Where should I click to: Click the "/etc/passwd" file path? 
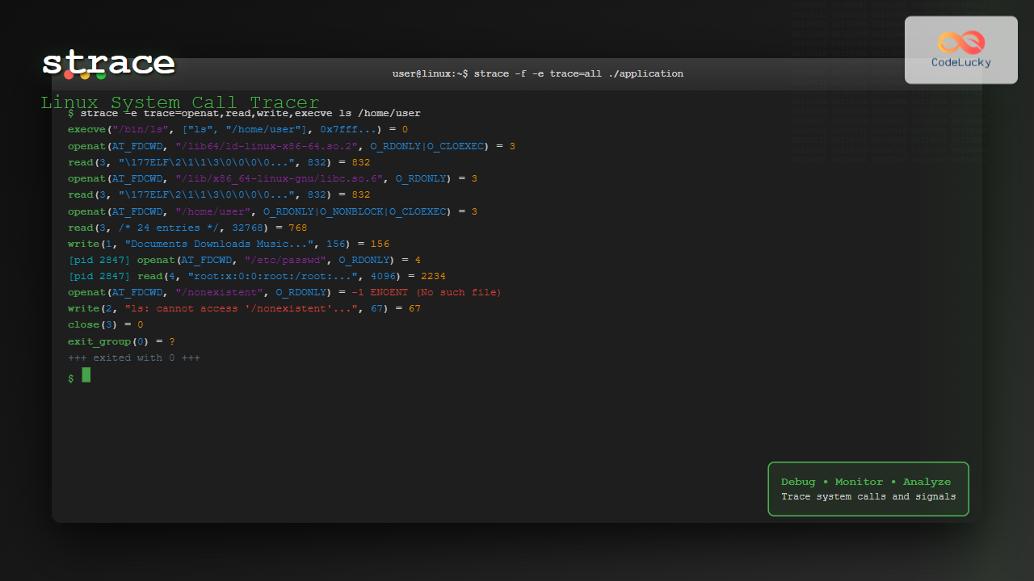coord(284,260)
